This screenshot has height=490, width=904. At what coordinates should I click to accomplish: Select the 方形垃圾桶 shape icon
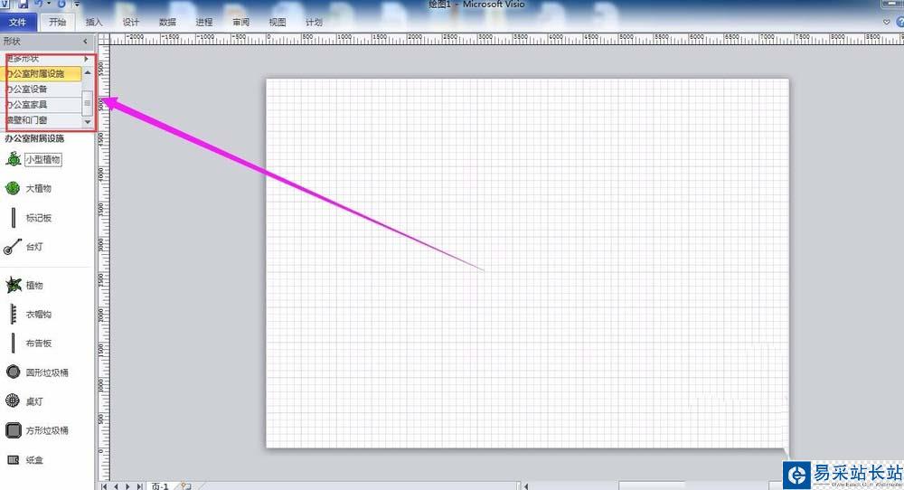(x=14, y=430)
